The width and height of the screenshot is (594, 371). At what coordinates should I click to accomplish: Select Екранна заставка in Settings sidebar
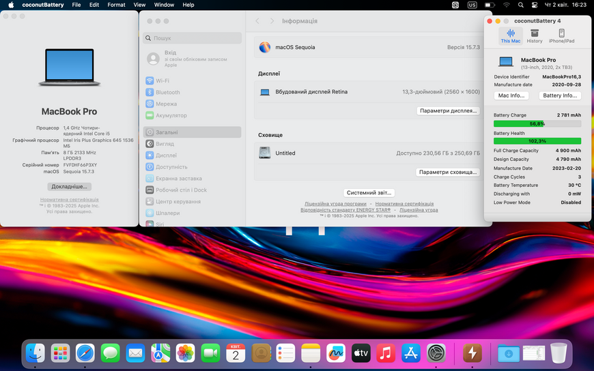pos(193,178)
